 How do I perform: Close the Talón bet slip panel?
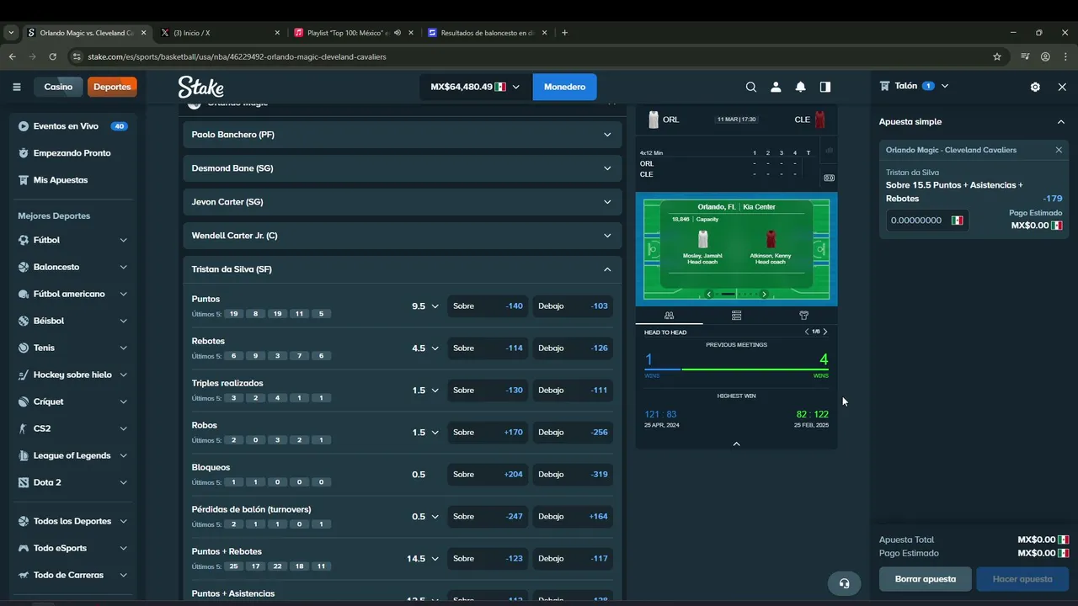tap(1062, 87)
